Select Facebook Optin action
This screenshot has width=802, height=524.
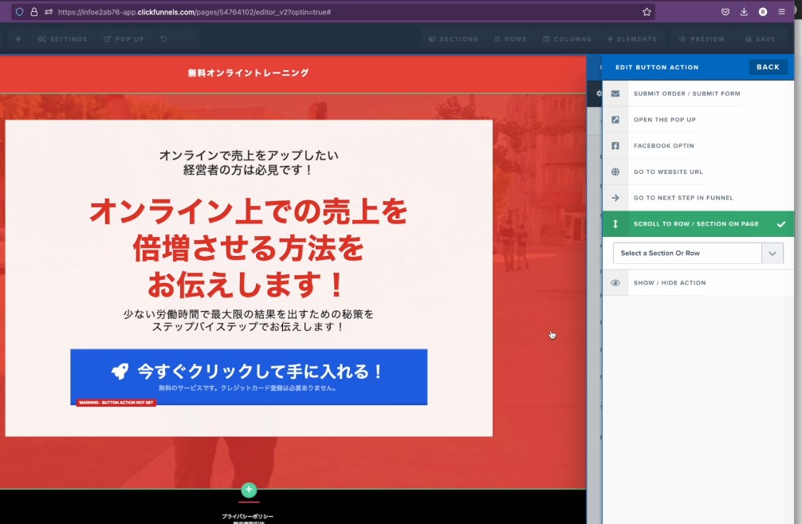[698, 146]
